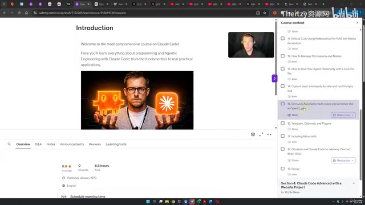The height and width of the screenshot is (205, 365).
Task: Show hidden system tray icons
Action: 333,202
